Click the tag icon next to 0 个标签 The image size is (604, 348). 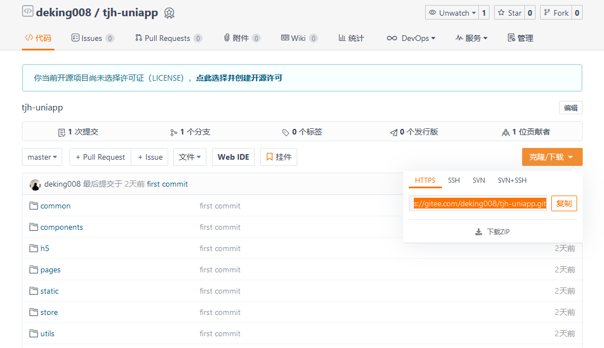[285, 133]
